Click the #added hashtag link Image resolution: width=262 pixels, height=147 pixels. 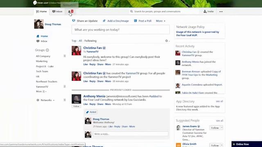(x=154, y=96)
